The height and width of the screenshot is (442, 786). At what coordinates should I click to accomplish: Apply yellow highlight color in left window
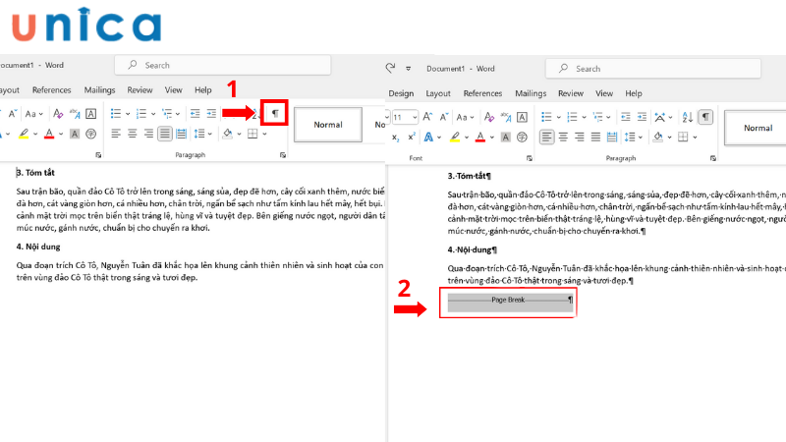pos(24,134)
